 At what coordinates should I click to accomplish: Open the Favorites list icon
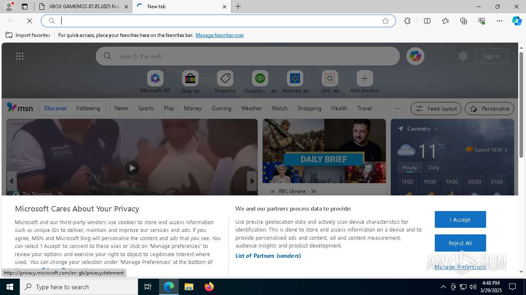445,21
